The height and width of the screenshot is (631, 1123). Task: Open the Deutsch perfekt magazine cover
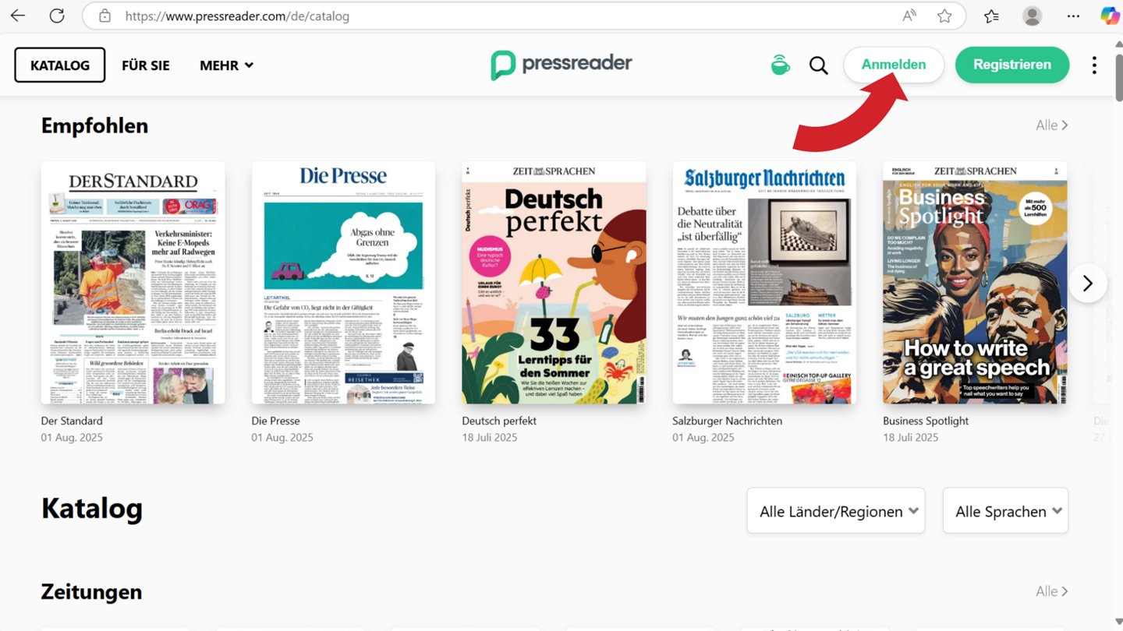click(x=554, y=282)
